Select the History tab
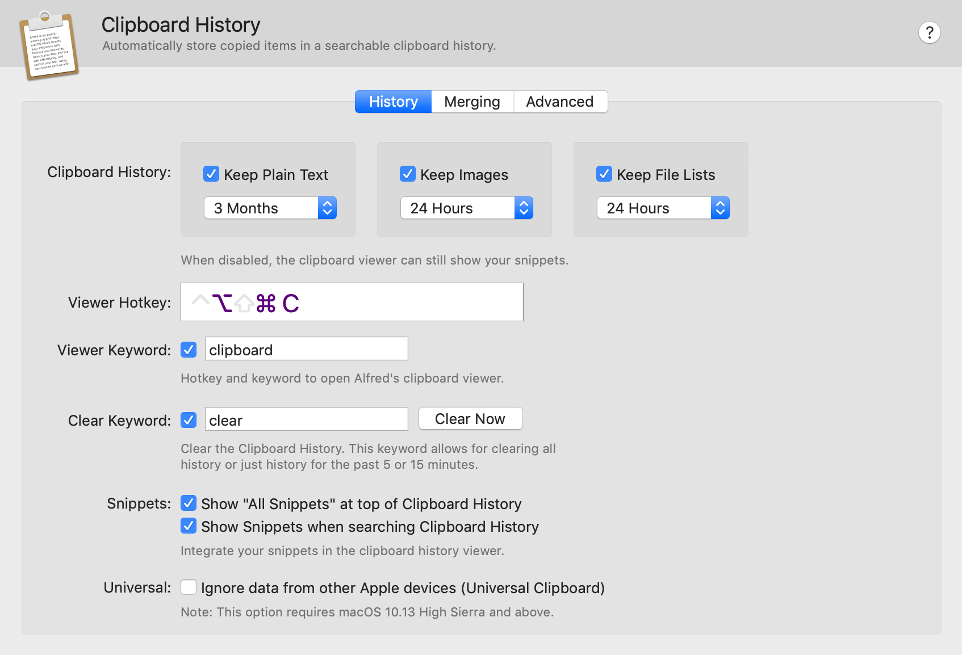 392,102
